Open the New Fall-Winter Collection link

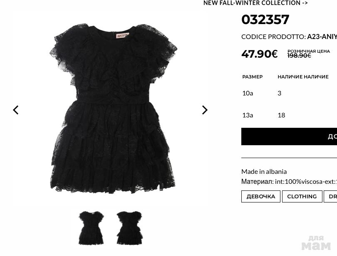(255, 3)
